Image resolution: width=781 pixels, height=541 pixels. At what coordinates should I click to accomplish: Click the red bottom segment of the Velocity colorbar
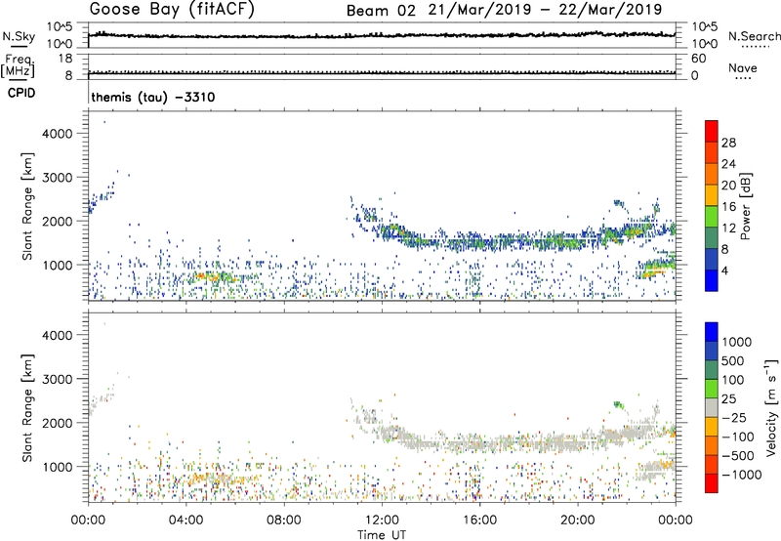[712, 483]
